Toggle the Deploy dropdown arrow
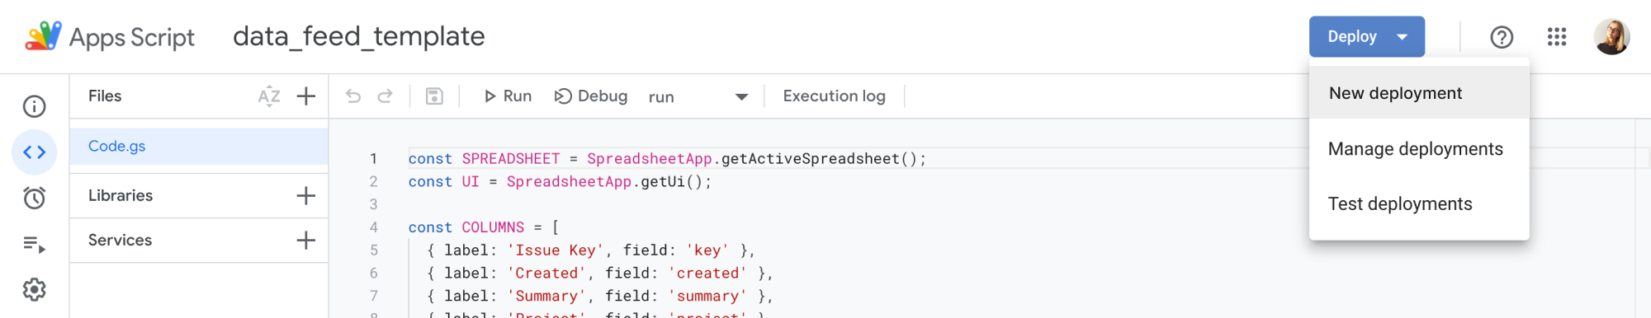This screenshot has width=1651, height=318. pyautogui.click(x=1403, y=37)
